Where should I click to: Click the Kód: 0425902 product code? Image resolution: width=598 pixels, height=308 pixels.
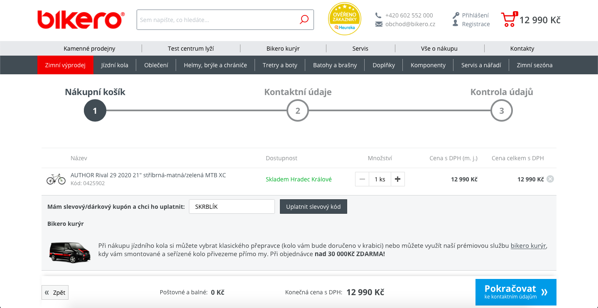pyautogui.click(x=88, y=183)
